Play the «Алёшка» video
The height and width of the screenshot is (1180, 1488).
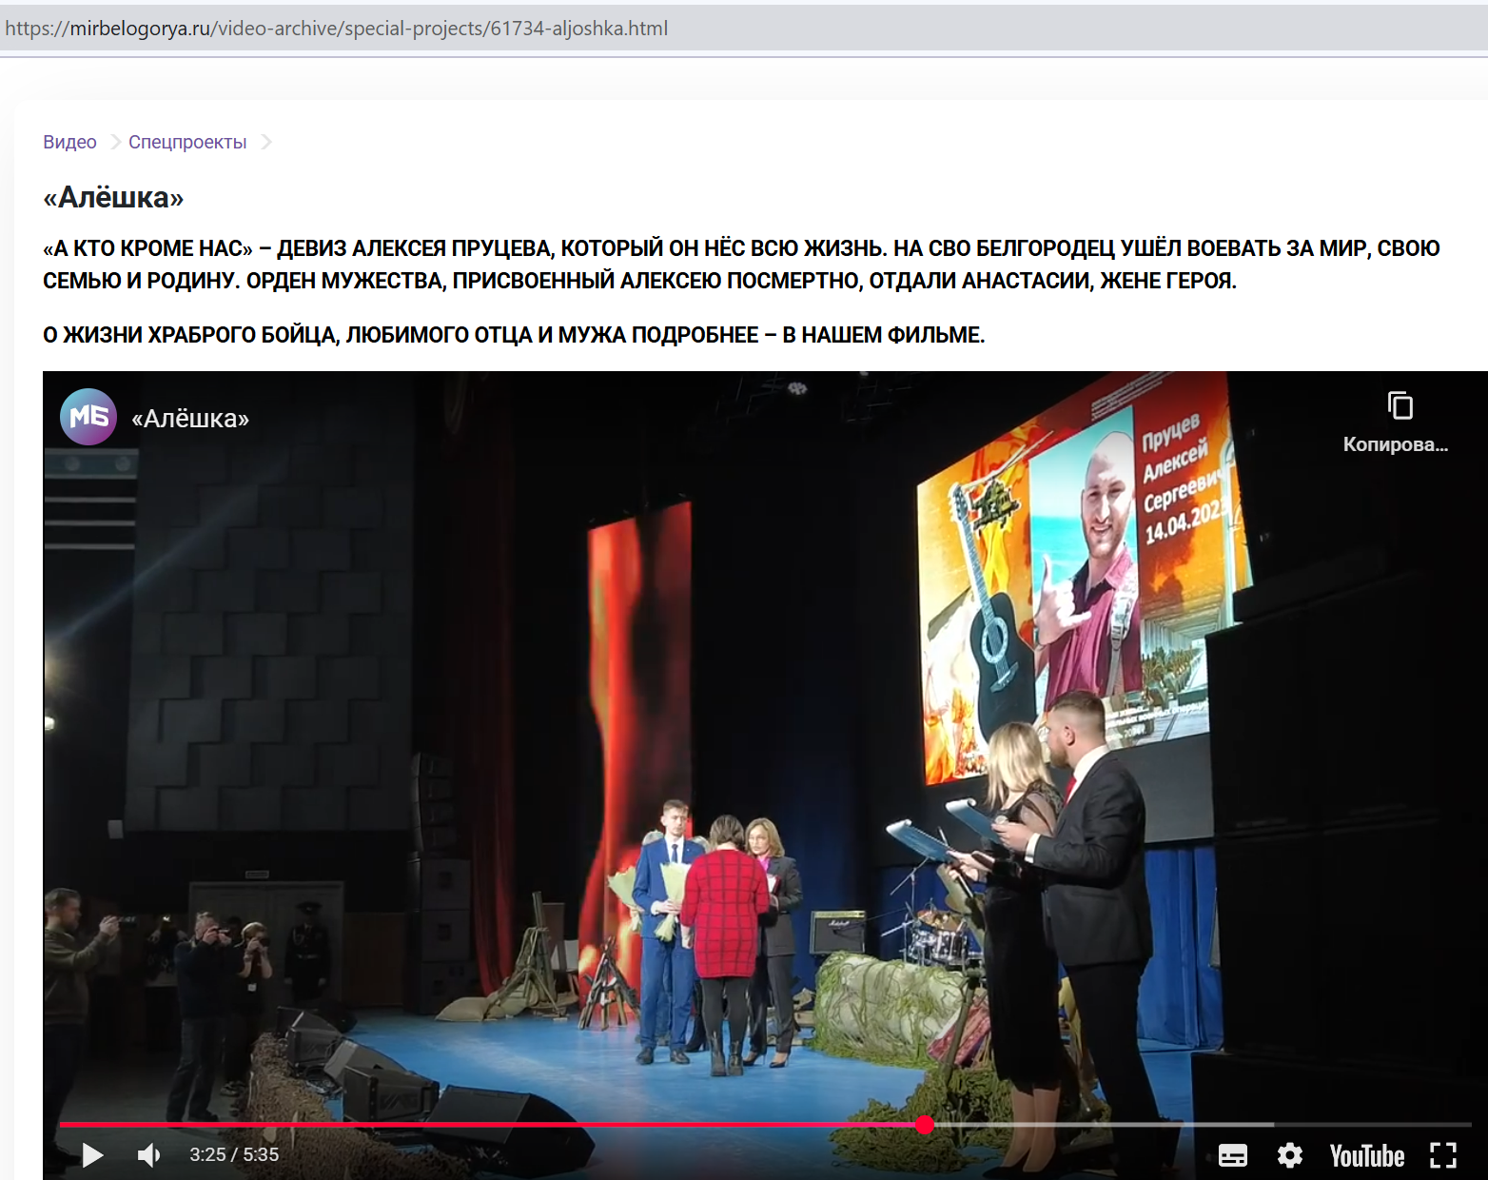coord(92,1155)
